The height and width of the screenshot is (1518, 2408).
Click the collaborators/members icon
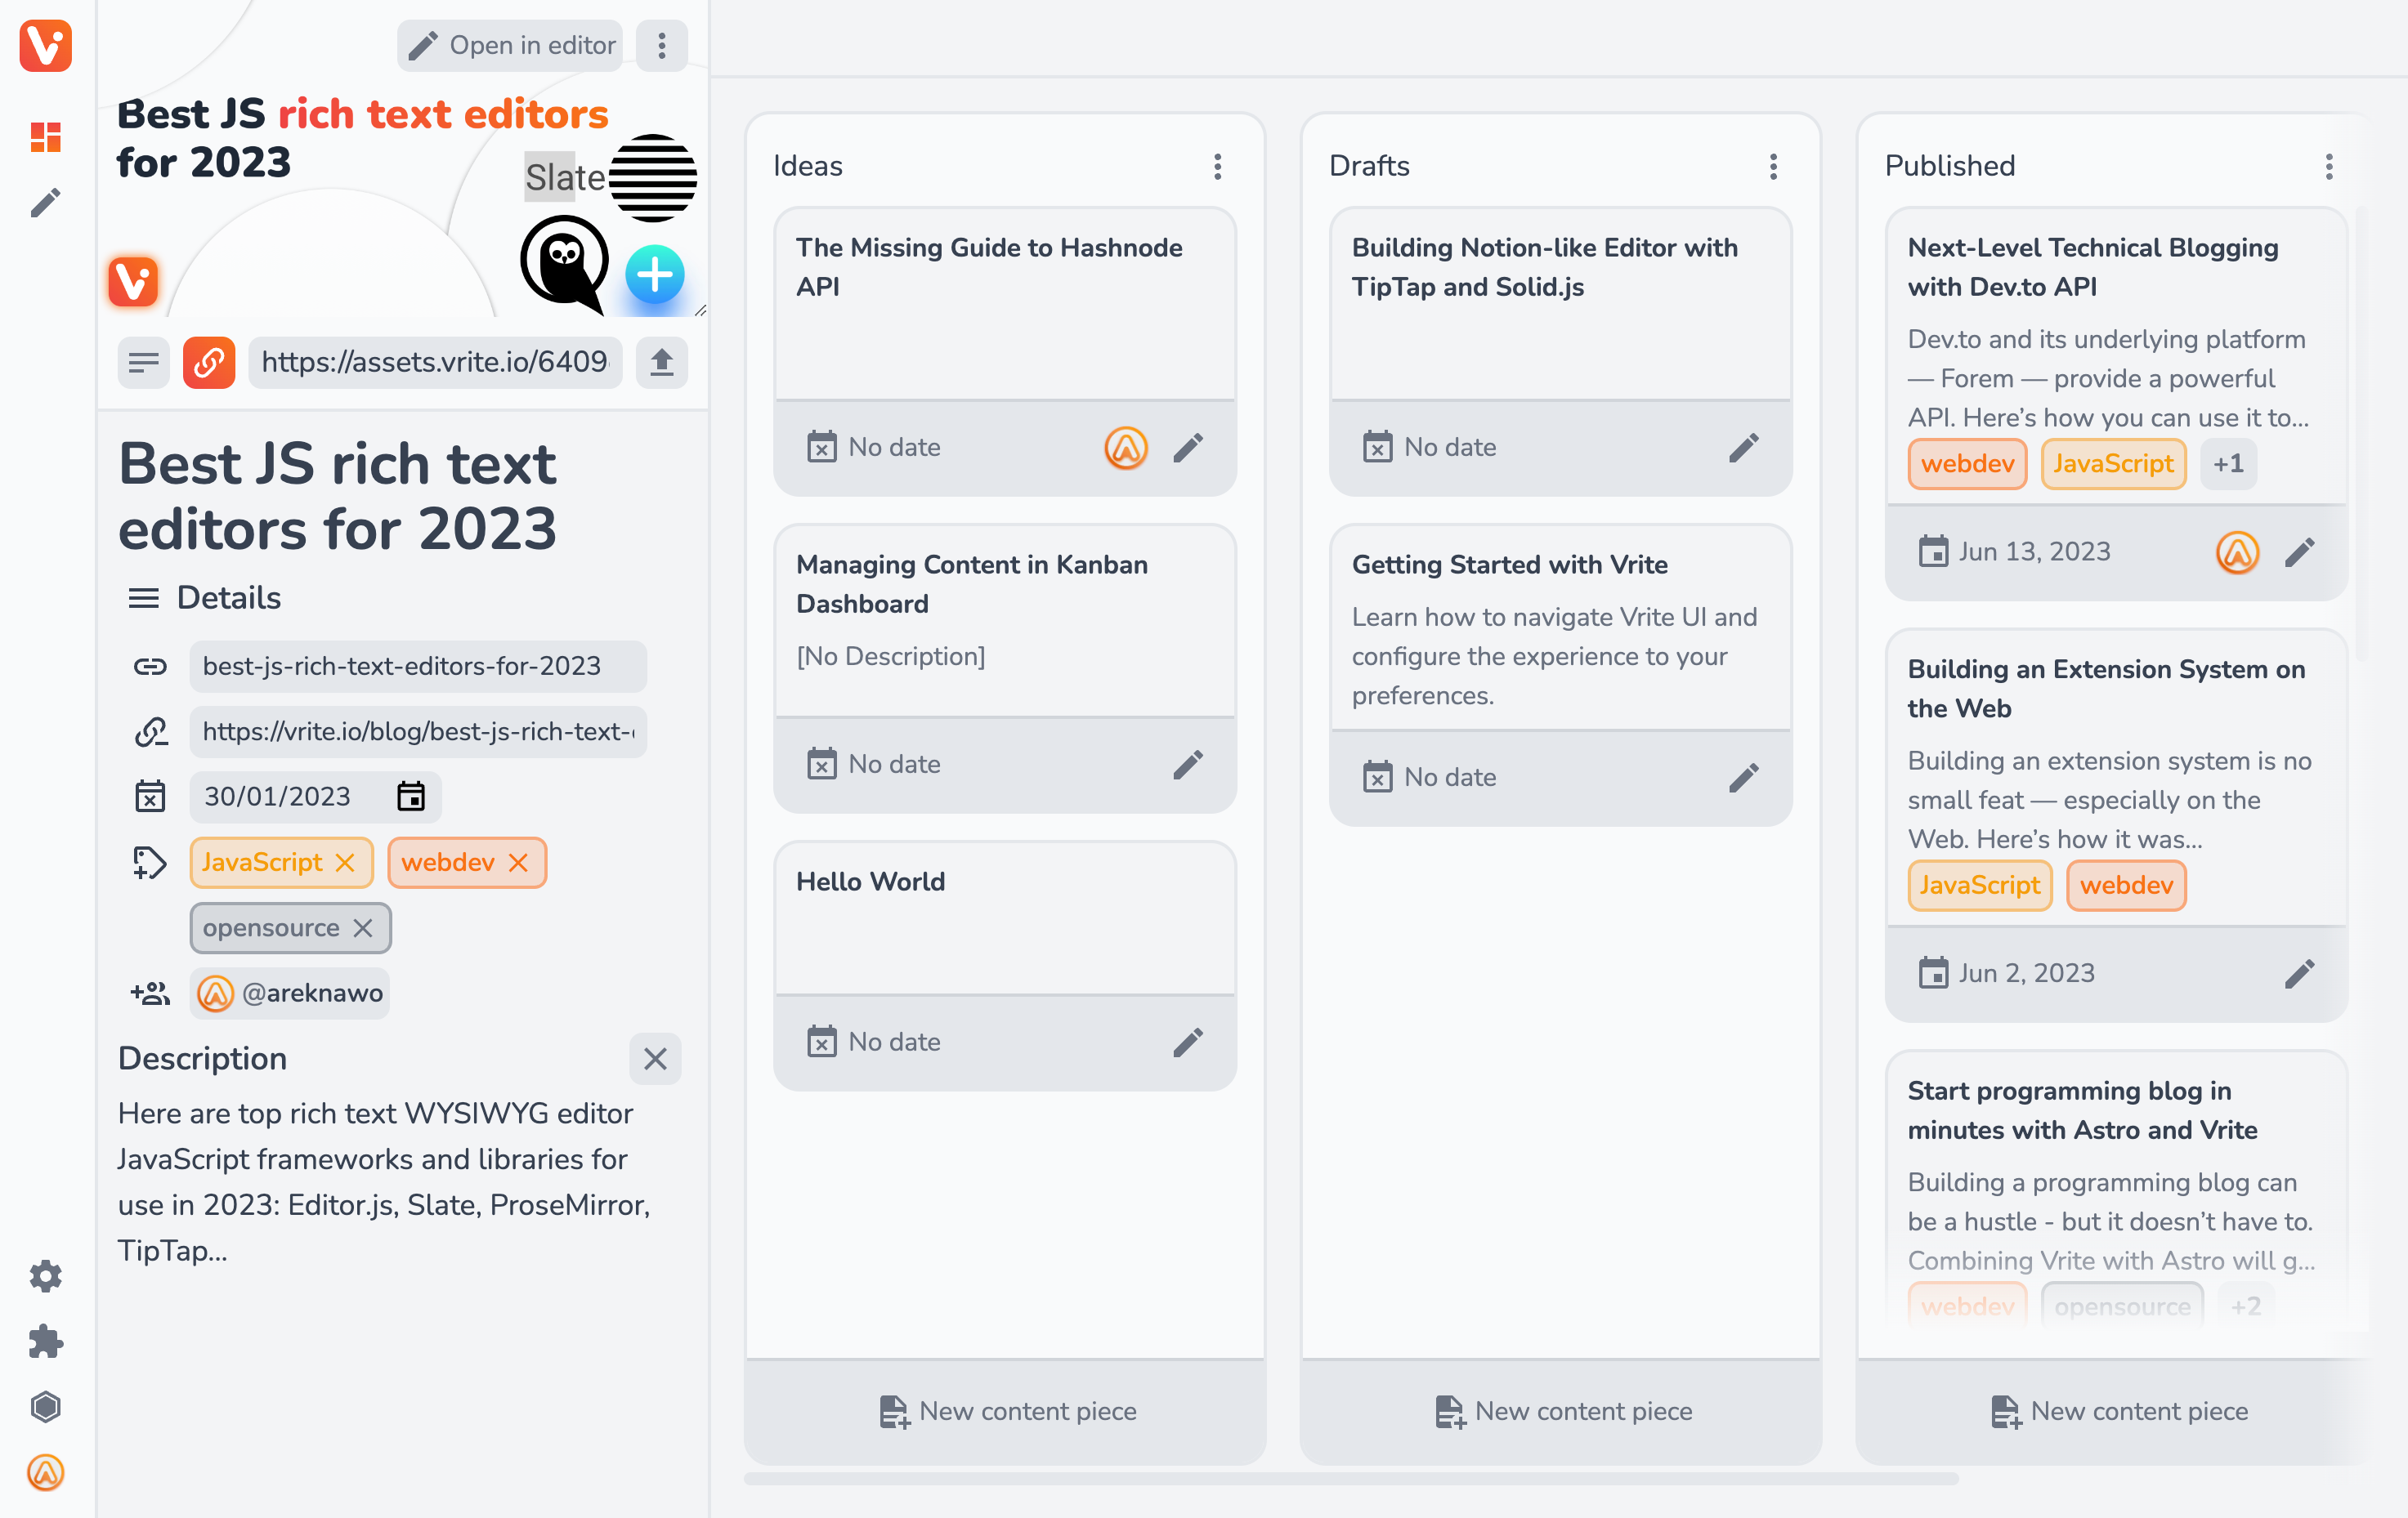pyautogui.click(x=149, y=993)
